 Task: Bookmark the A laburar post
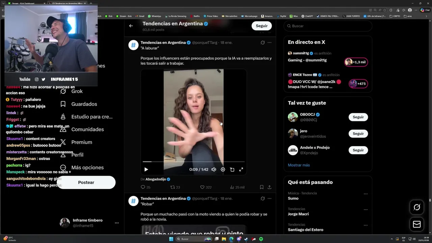click(x=262, y=187)
